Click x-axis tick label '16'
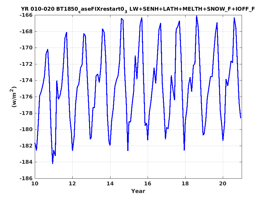 click(148, 184)
